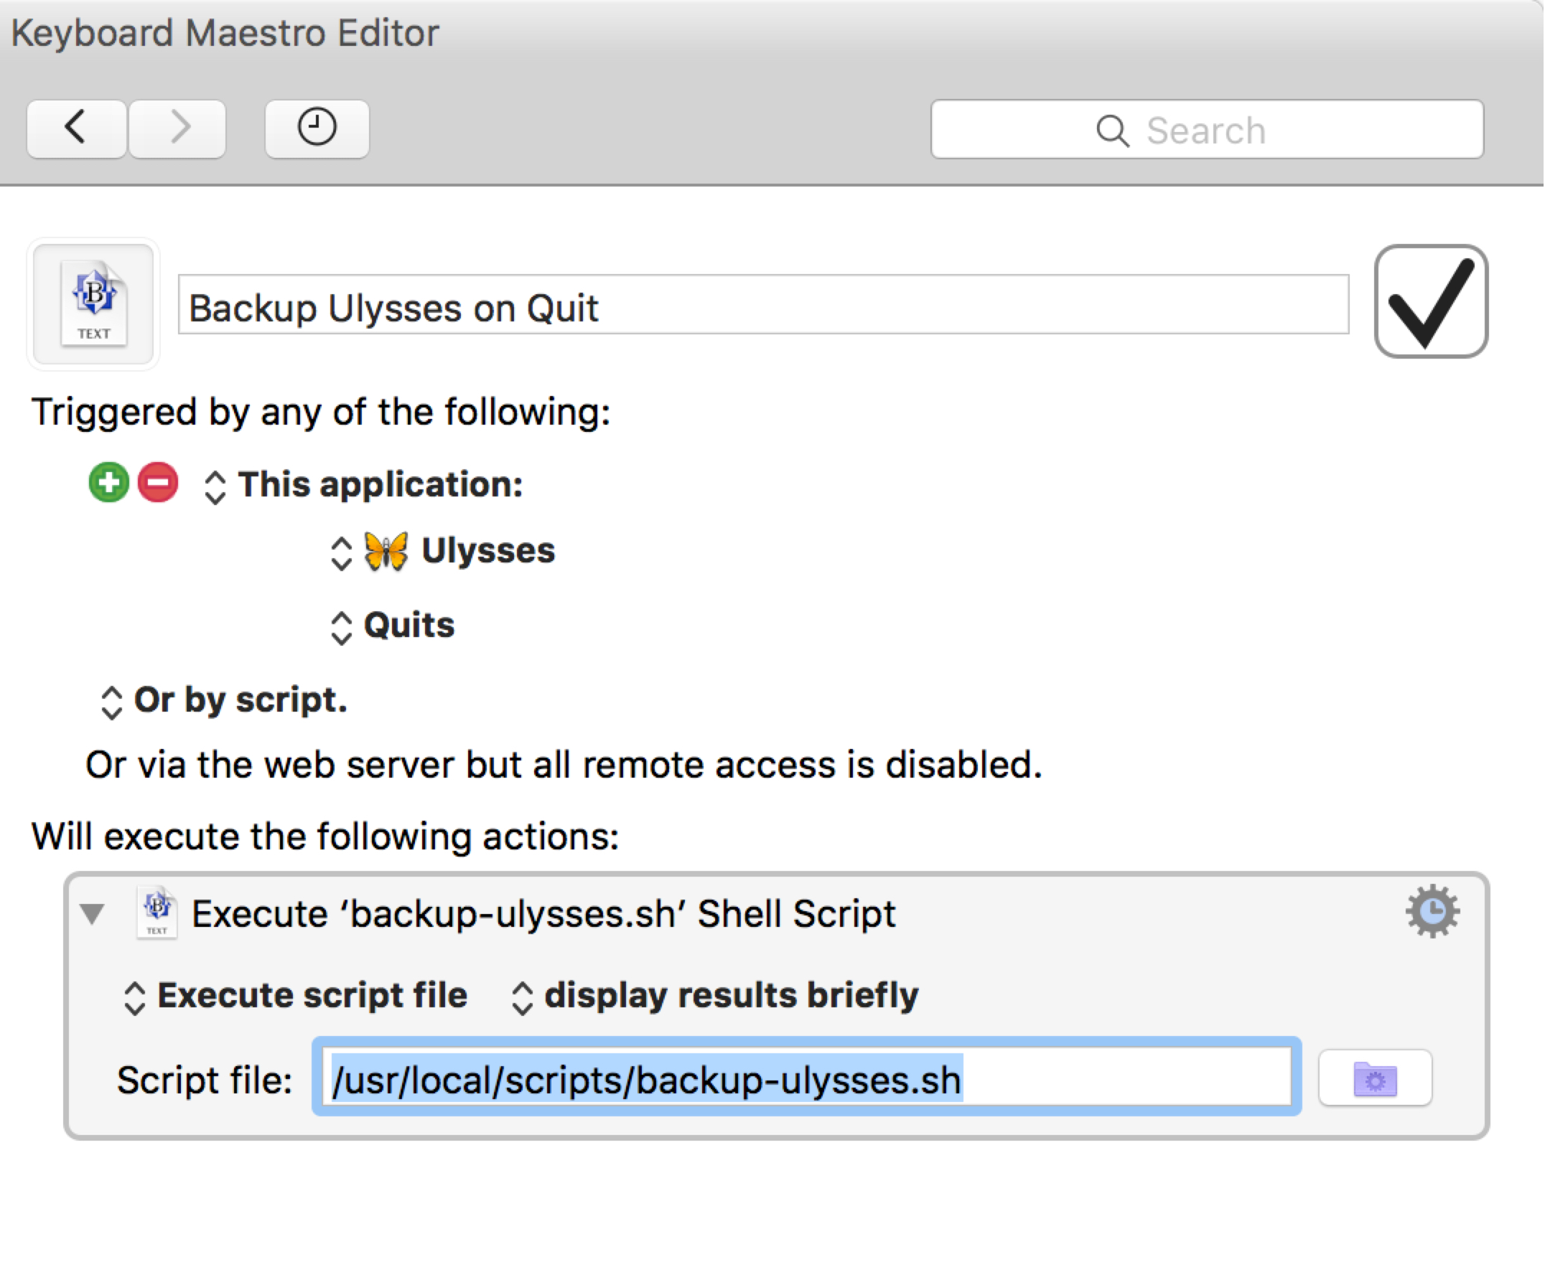Change the 'Quits' event popup

click(393, 626)
